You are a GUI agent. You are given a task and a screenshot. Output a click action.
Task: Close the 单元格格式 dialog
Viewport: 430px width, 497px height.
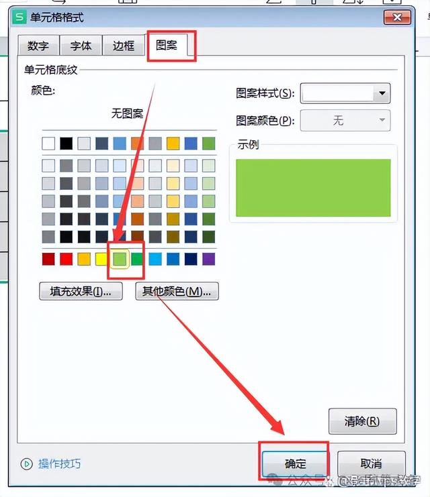(397, 17)
